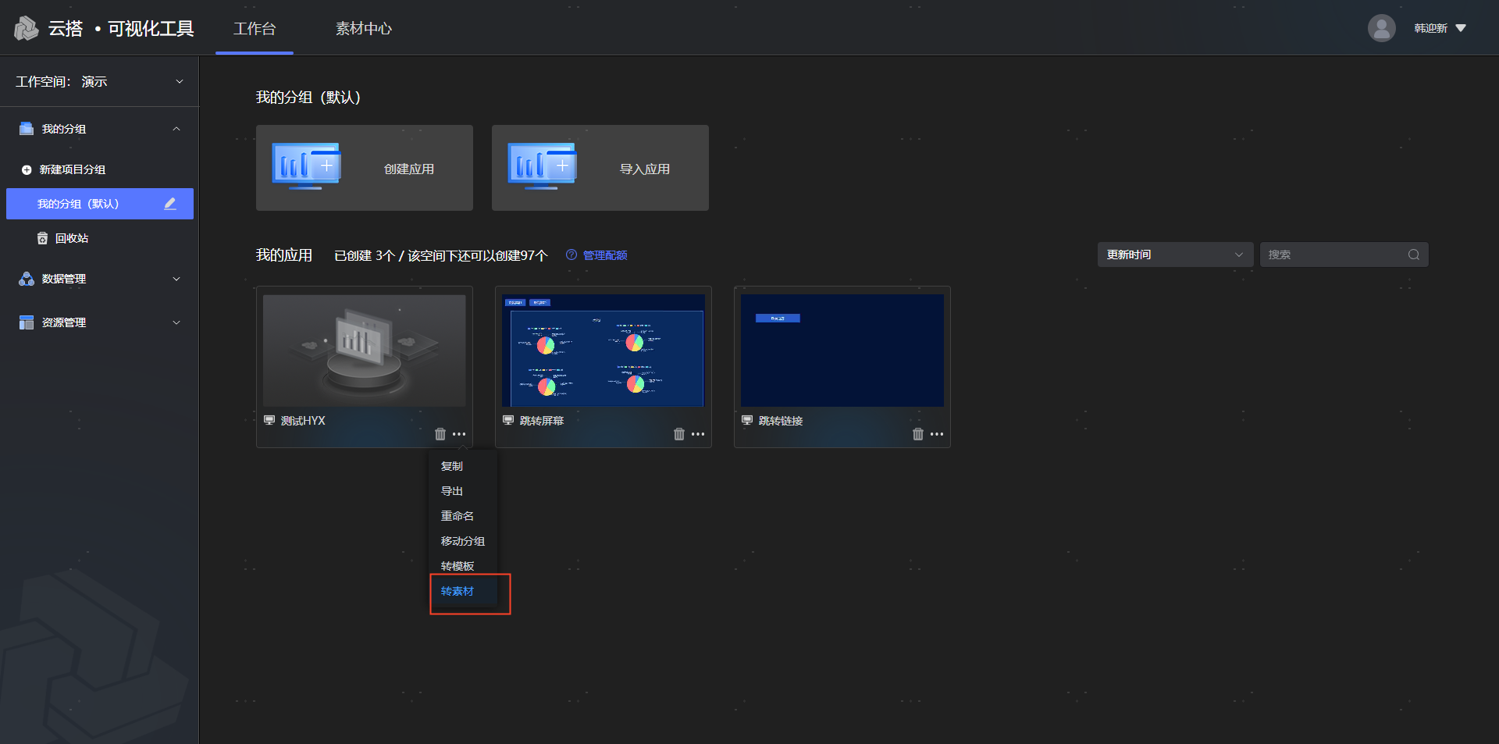Choose 转素材 from the context menu
This screenshot has width=1499, height=744.
(458, 591)
